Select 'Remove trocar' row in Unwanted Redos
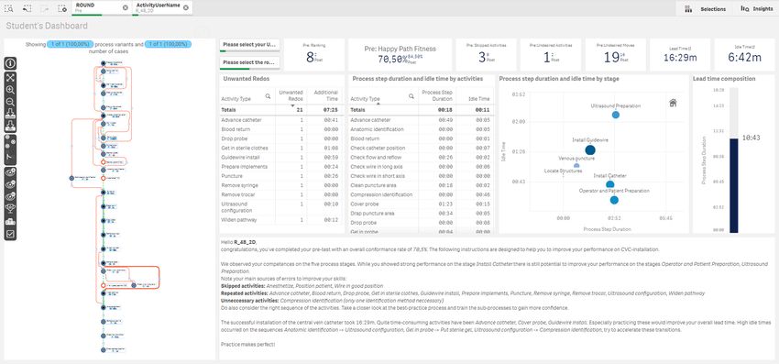Viewport: 779px width, 364px height. point(281,194)
